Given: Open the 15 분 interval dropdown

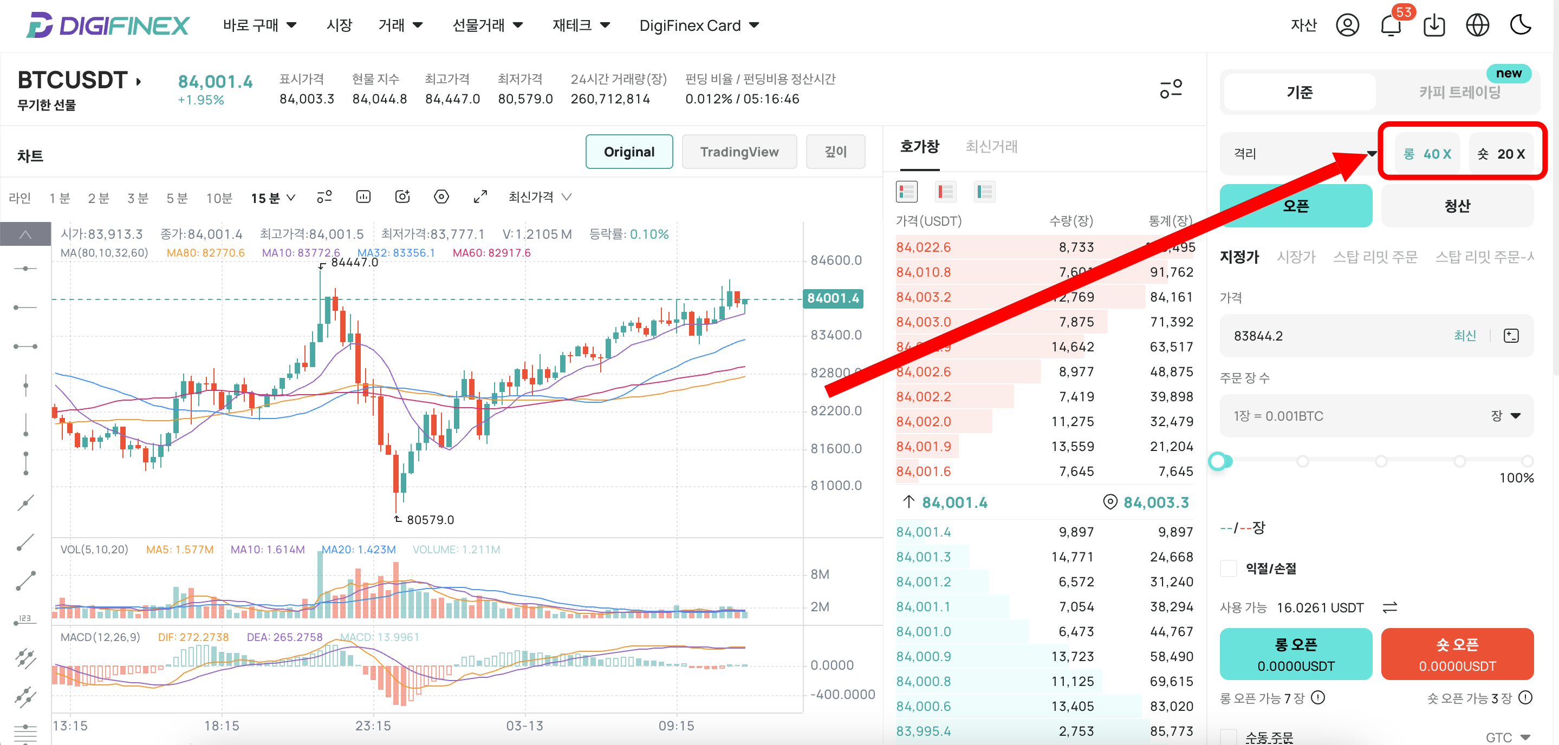Looking at the screenshot, I should [x=273, y=198].
